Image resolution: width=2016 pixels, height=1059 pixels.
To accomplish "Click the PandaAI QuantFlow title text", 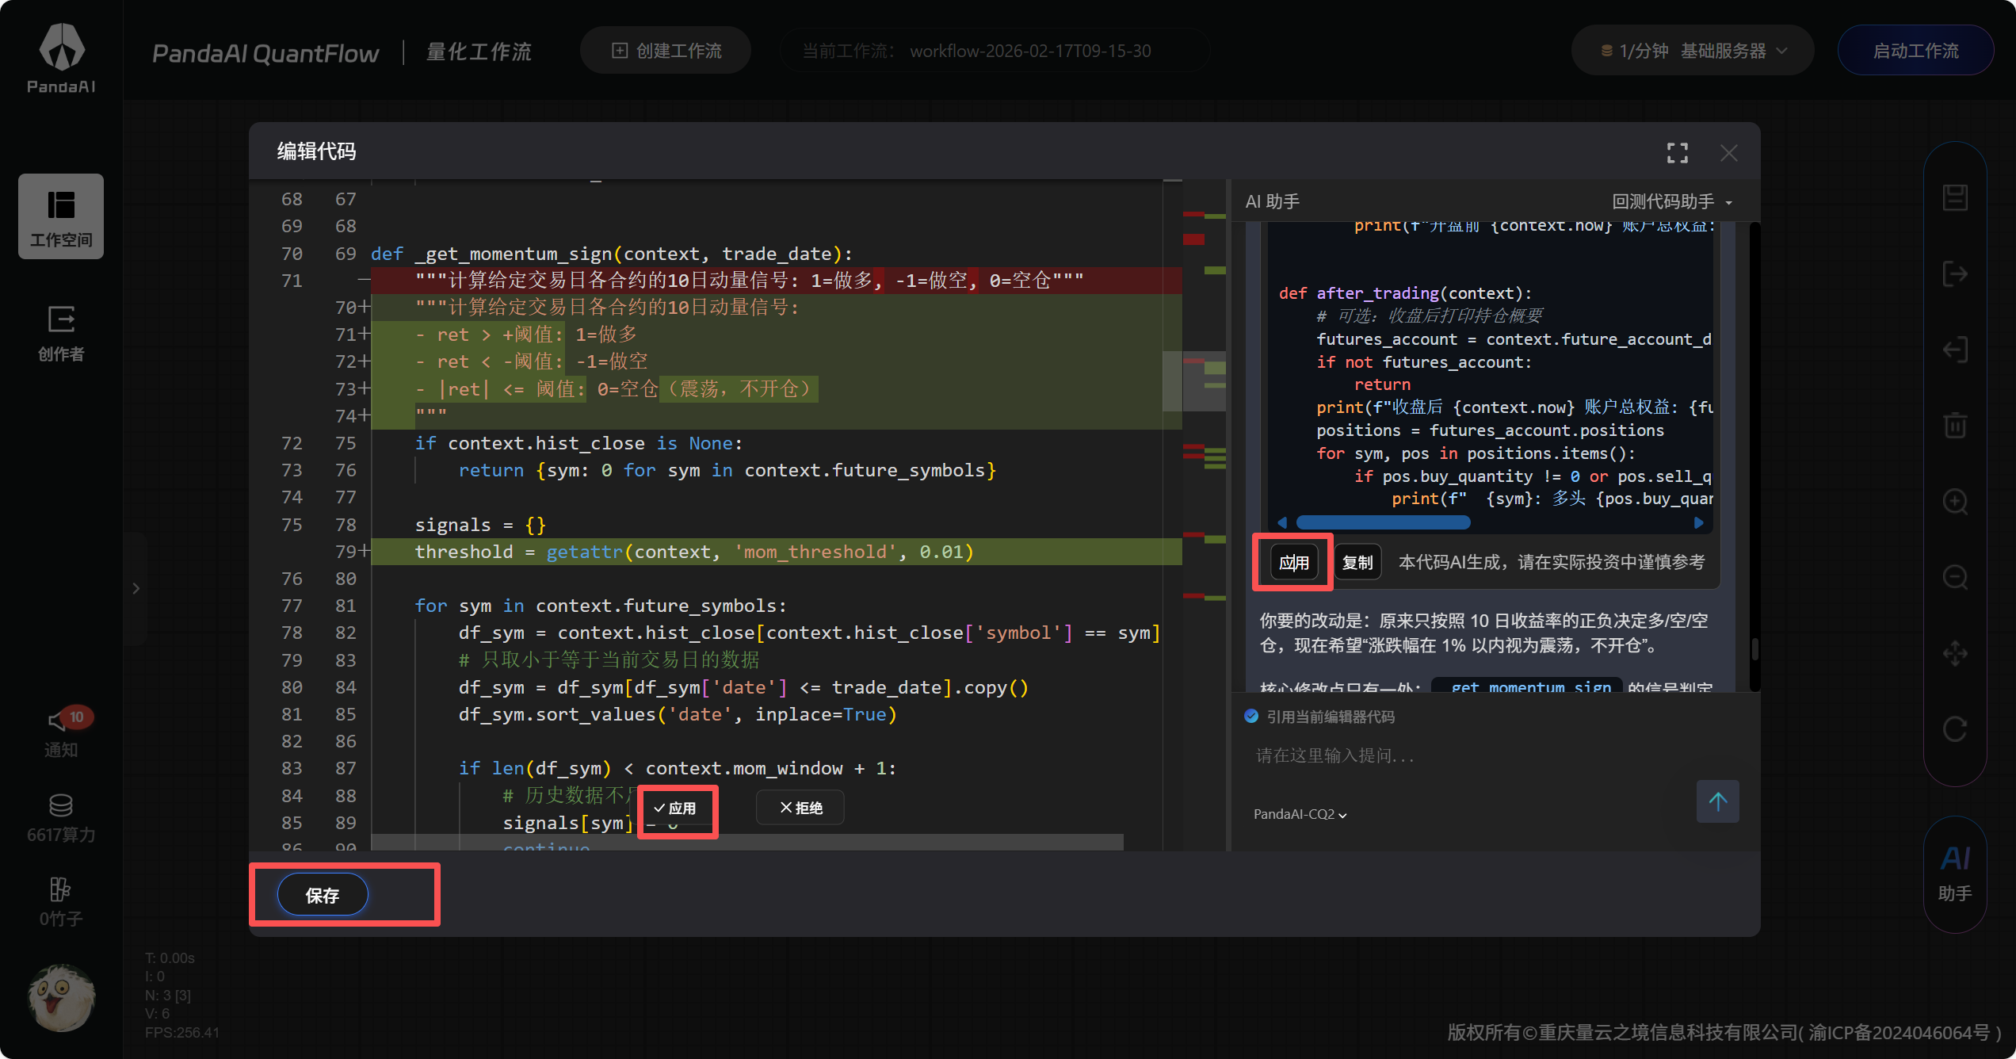I will click(x=265, y=53).
